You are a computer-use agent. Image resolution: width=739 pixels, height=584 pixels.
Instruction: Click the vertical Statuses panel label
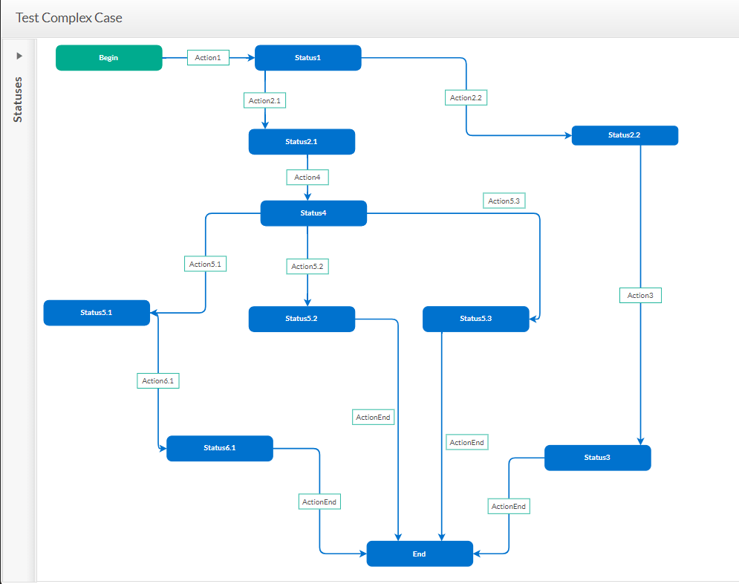pyautogui.click(x=19, y=99)
